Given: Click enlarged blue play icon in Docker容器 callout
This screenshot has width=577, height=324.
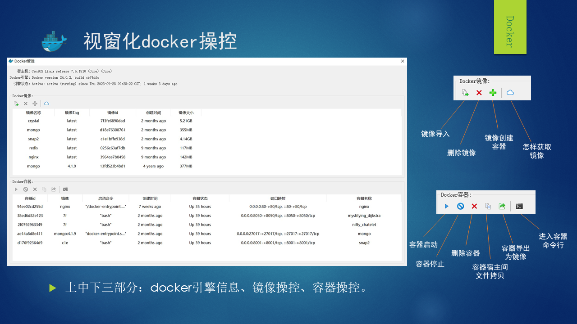Looking at the screenshot, I should pos(447,206).
